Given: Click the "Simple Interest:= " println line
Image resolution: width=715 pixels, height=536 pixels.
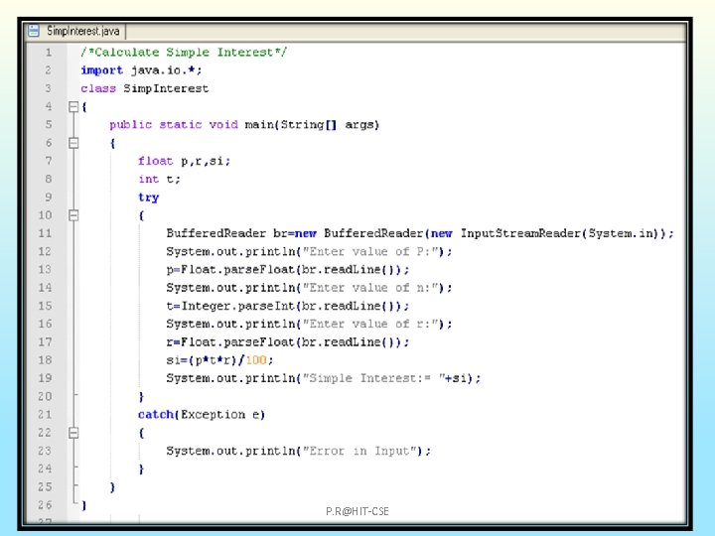Looking at the screenshot, I should [x=324, y=379].
